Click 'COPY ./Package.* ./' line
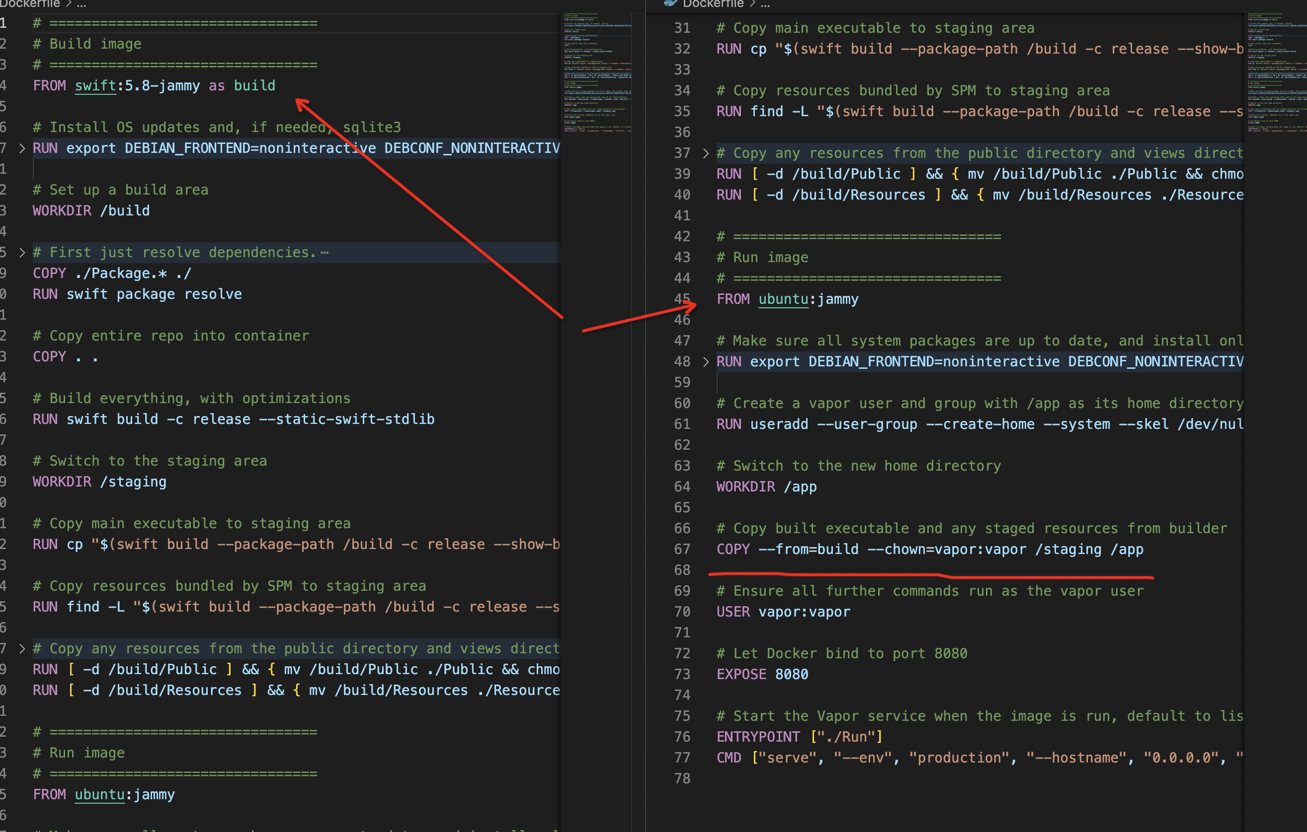1307x832 pixels. coord(112,274)
